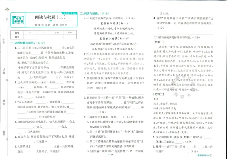Click the '【材料二】' label

[x=159, y=94]
